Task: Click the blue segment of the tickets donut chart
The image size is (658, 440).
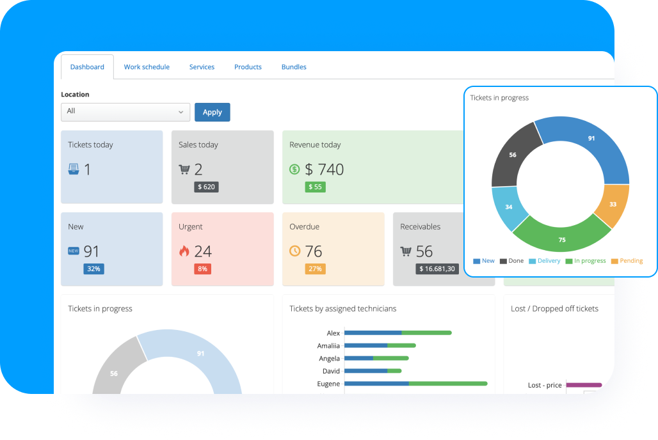Action: (x=591, y=138)
